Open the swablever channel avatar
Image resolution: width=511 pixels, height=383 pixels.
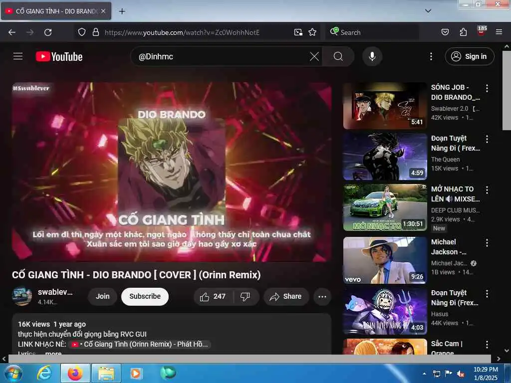22,296
